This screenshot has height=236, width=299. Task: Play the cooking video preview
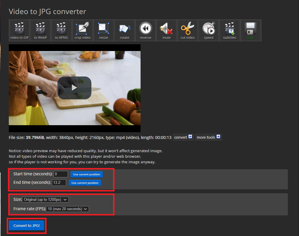pos(74,88)
